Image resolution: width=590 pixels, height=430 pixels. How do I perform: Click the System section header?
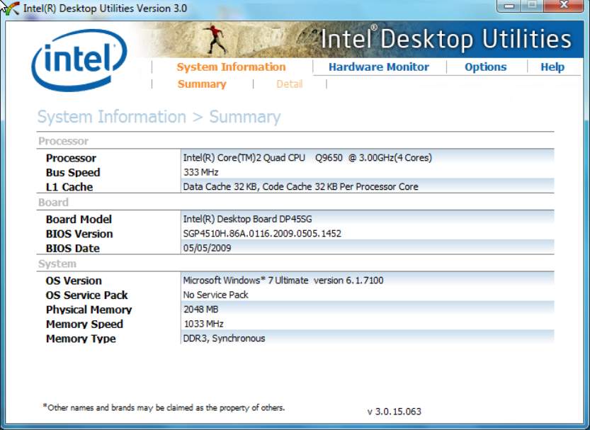pos(57,264)
